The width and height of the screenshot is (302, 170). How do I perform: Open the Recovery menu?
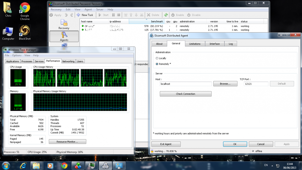tap(56, 10)
